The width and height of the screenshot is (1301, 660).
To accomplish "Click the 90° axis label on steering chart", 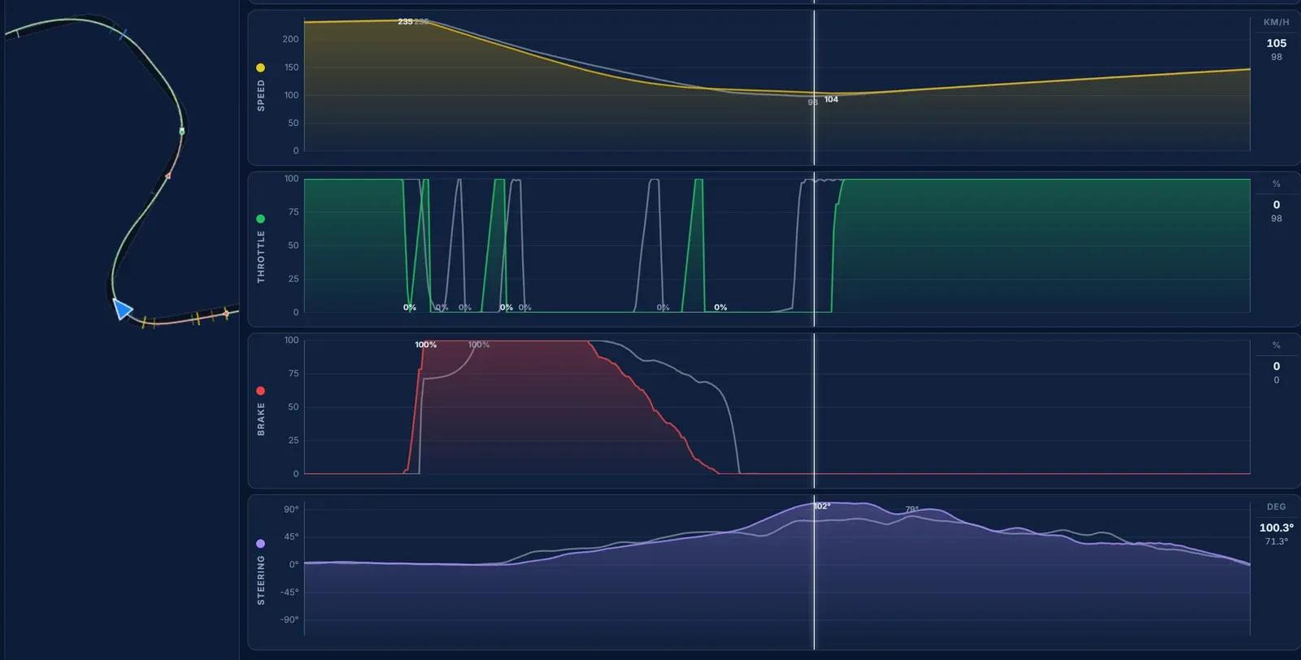I will pos(291,510).
